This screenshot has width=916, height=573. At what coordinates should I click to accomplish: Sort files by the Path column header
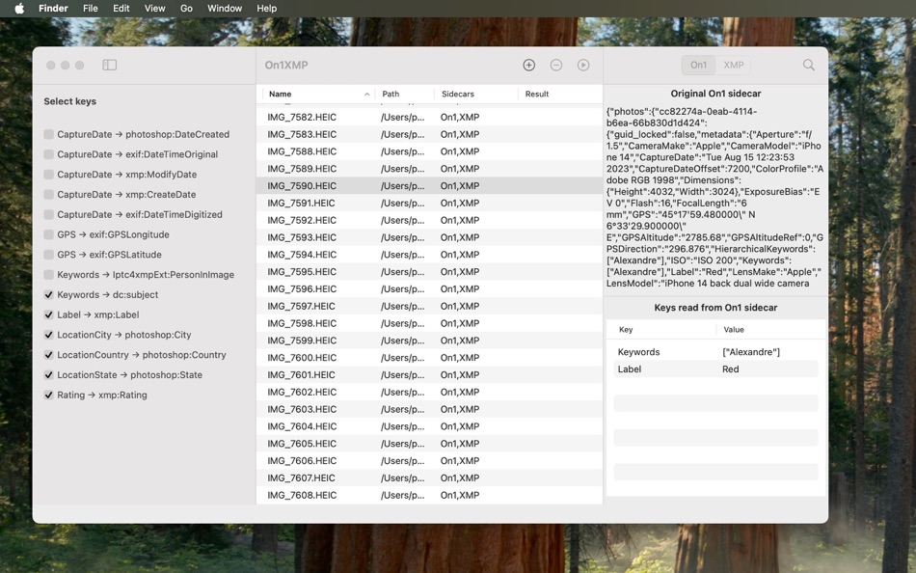(x=390, y=94)
